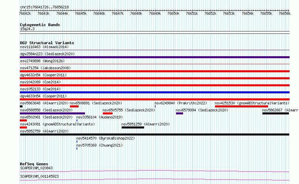This screenshot has height=184, width=299.
Task: Click the nsv5863648 (Almarri2020) label
Action: tap(44, 103)
